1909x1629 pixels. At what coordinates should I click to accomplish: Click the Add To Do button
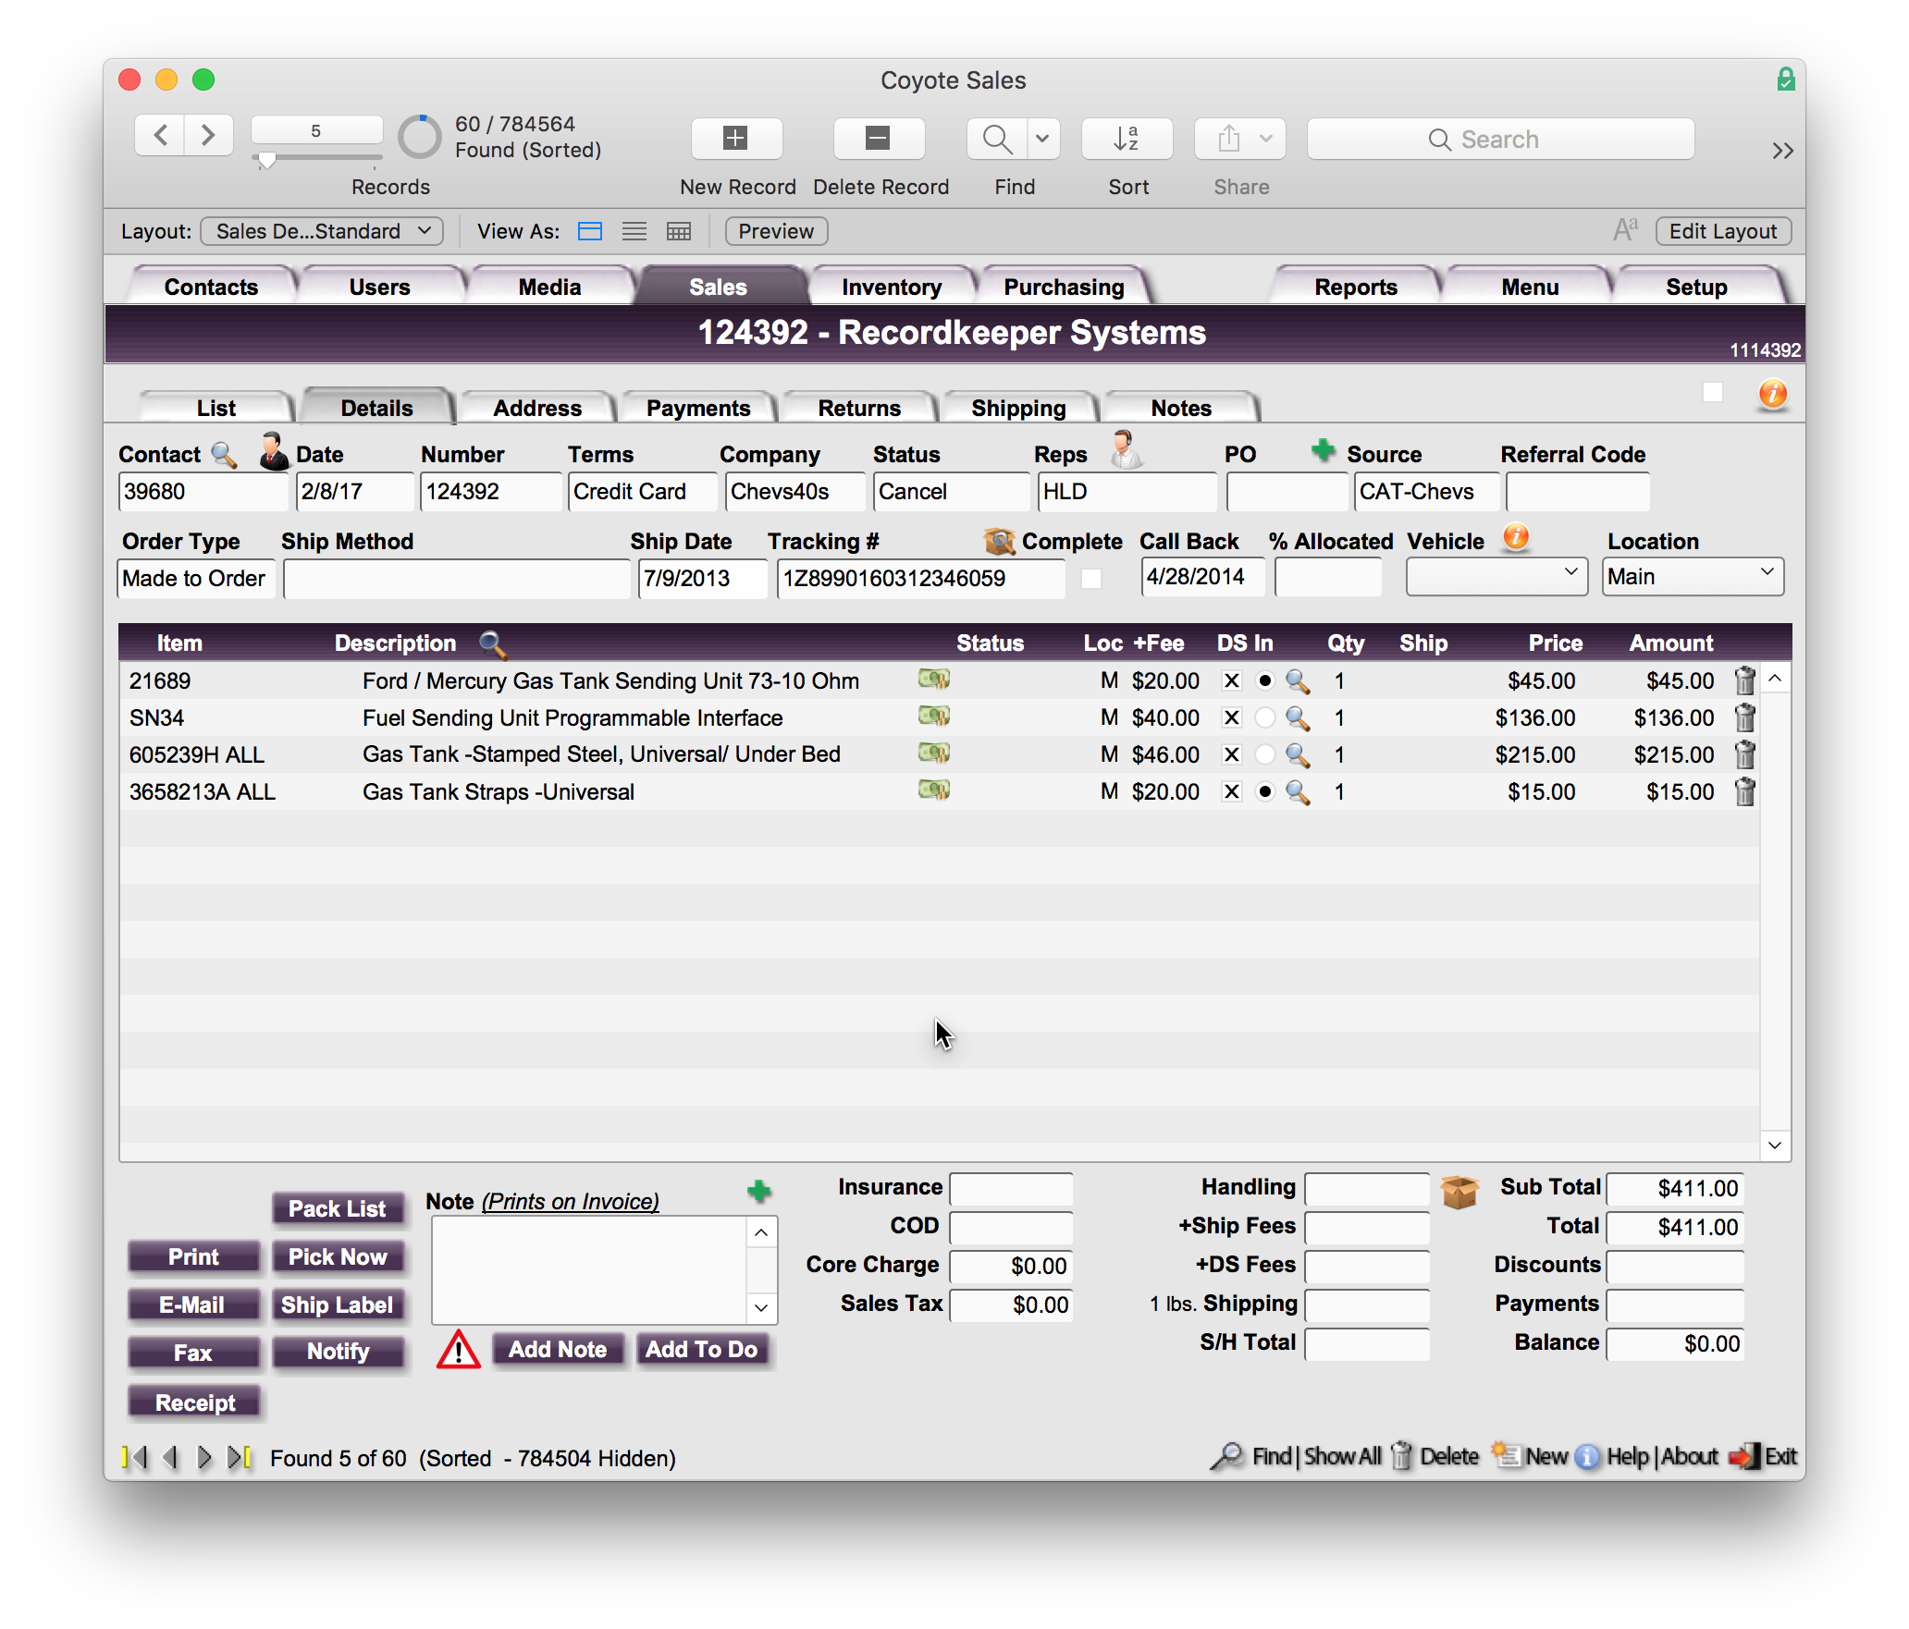(701, 1350)
